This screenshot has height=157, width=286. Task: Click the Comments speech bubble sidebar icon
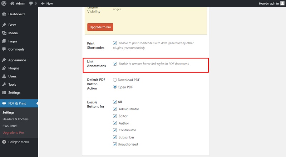(x=4, y=49)
